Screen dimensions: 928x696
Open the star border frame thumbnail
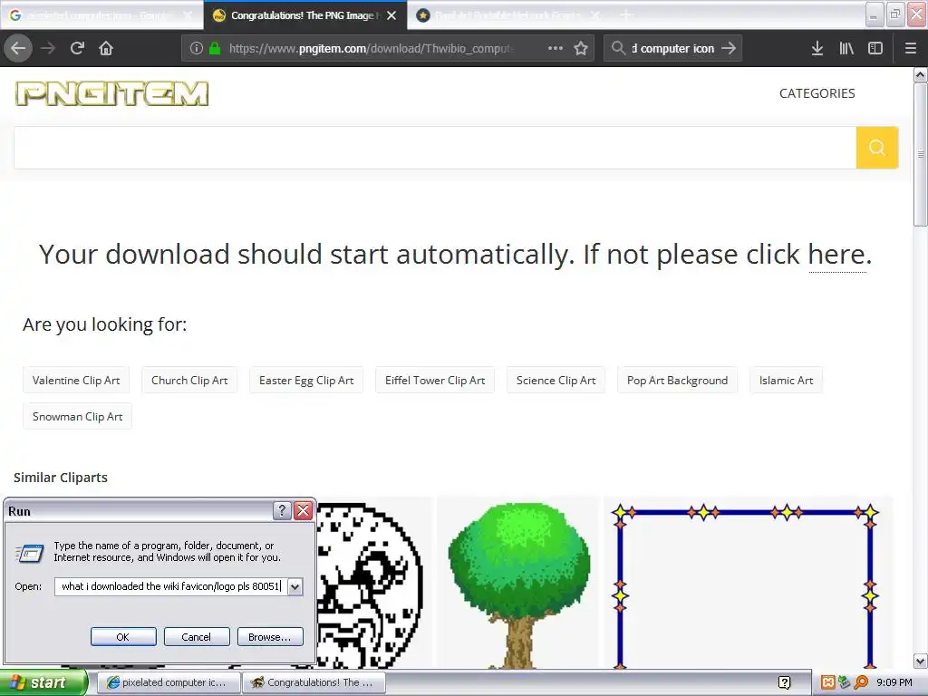click(x=748, y=583)
